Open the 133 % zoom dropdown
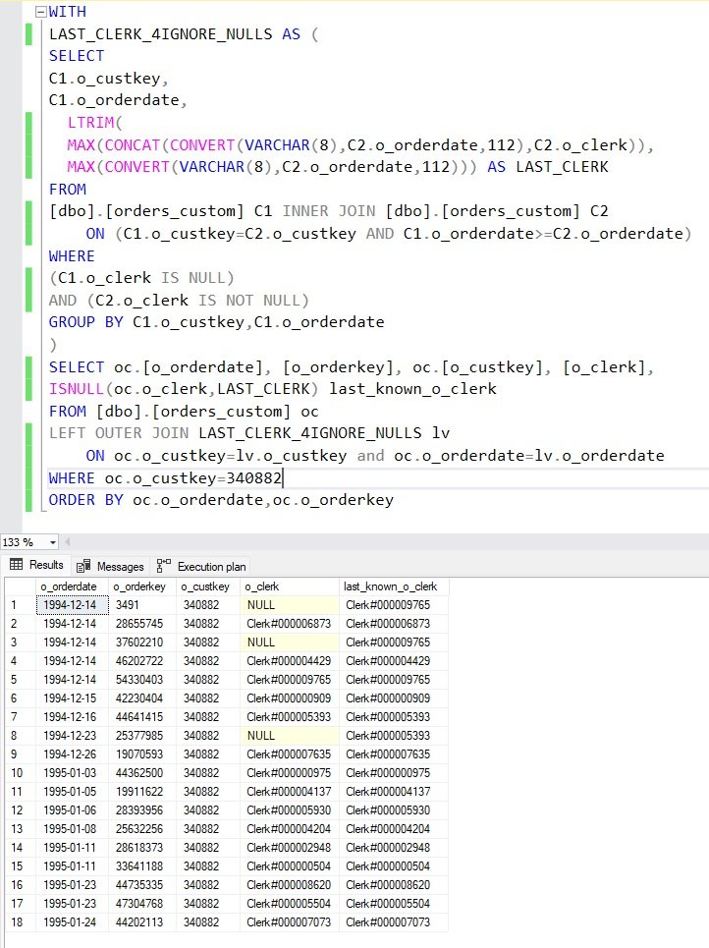Viewport: 709px width, 948px height. [53, 542]
